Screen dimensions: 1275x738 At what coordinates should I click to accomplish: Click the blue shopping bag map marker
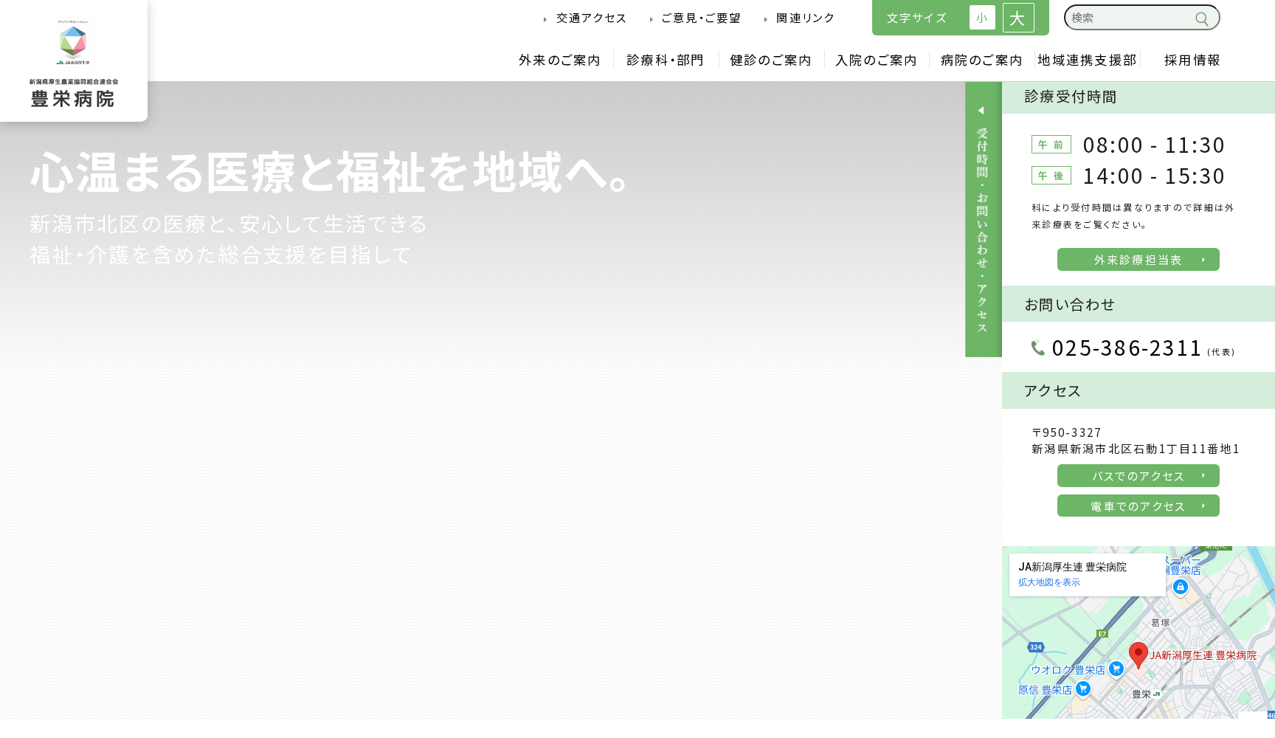[1181, 587]
